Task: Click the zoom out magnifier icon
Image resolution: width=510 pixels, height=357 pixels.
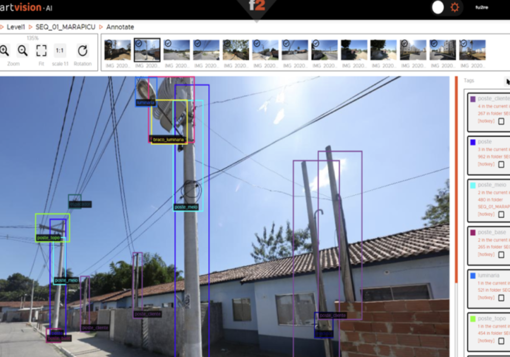Action: (23, 50)
